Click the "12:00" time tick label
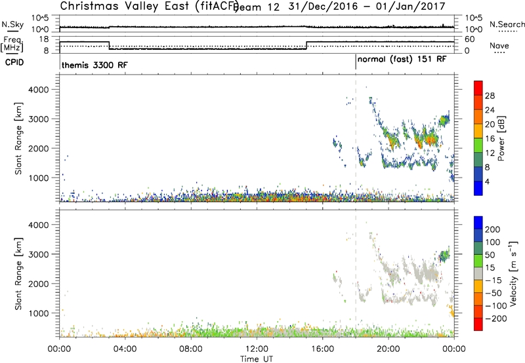This screenshot has height=363, width=525. (257, 349)
